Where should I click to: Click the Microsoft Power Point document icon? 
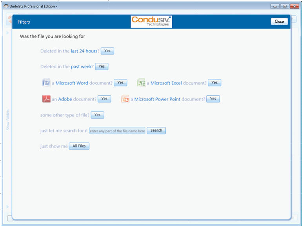[125, 99]
